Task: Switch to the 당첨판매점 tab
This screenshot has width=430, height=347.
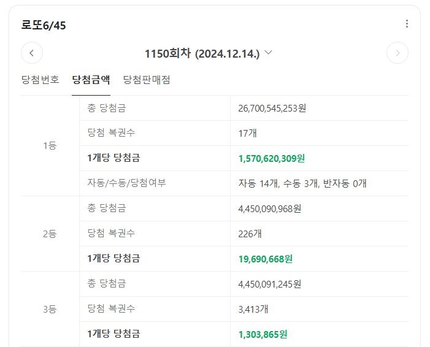Action: point(147,80)
